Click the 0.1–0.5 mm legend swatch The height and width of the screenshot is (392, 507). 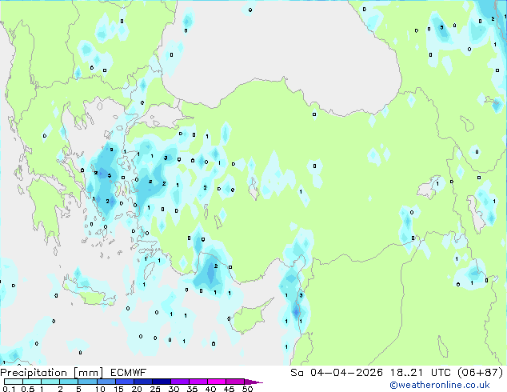coord(14,382)
